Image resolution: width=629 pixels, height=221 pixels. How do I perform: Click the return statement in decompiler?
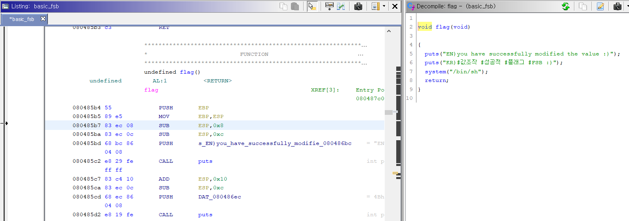pyautogui.click(x=437, y=80)
